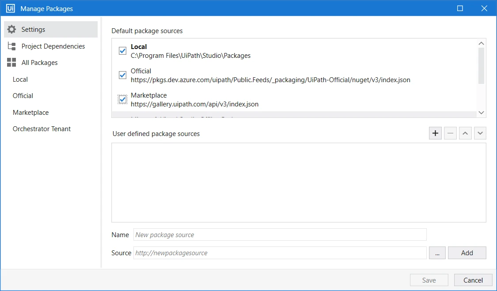Focus the Source URL input field
The width and height of the screenshot is (497, 291).
click(x=280, y=253)
